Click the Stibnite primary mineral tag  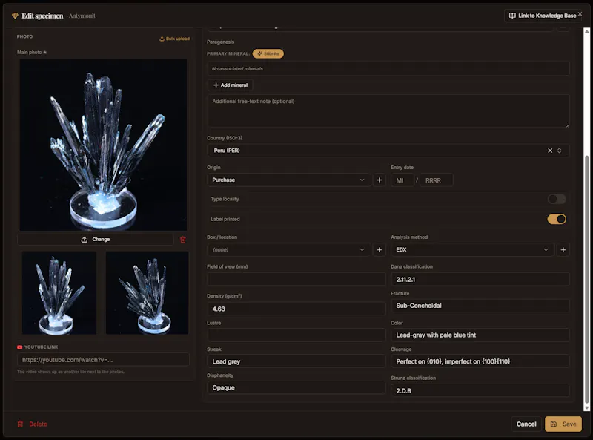point(268,53)
